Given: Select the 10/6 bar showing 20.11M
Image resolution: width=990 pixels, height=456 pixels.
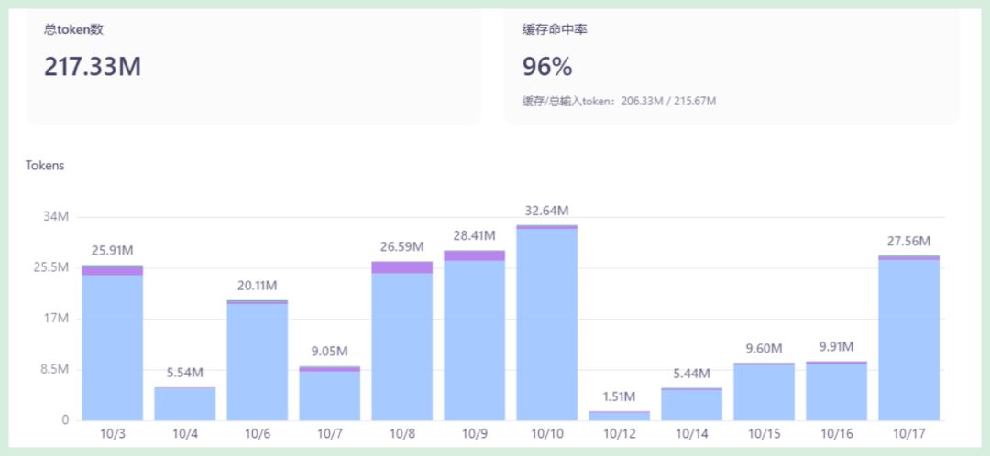Looking at the screenshot, I should pyautogui.click(x=257, y=360).
